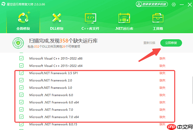Click 缺失 status of Visual C++ x86
Screen dimensions: 193x130
(x=162, y=58)
